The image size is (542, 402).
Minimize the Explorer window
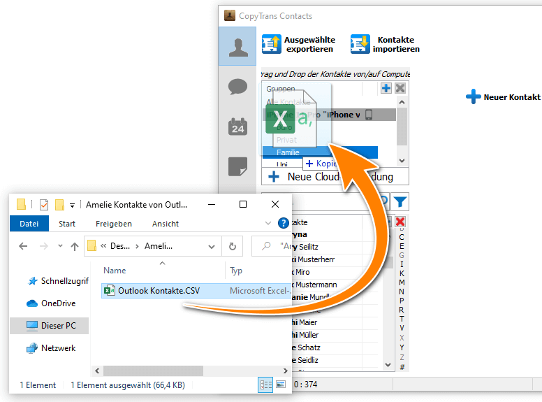pos(212,204)
